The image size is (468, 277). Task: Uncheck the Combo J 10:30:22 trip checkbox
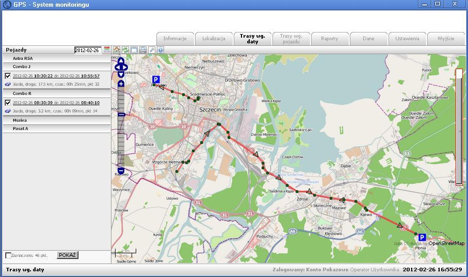(x=8, y=76)
